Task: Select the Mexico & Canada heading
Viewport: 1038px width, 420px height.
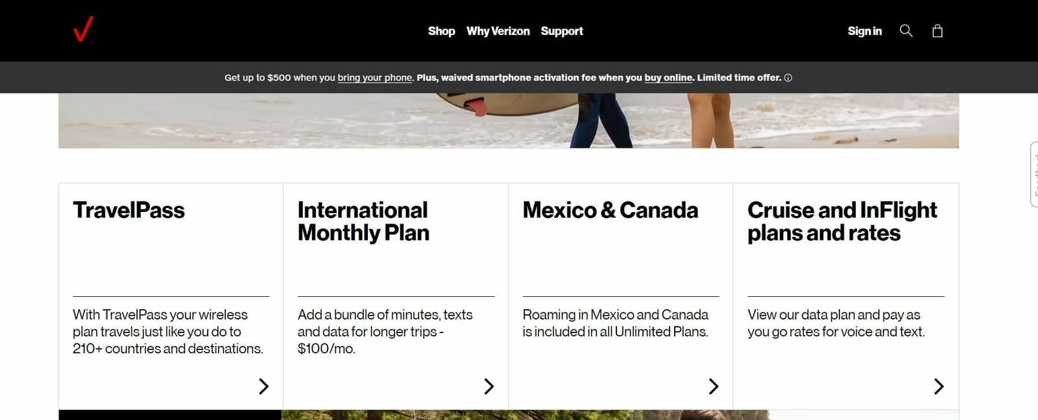Action: (x=610, y=210)
